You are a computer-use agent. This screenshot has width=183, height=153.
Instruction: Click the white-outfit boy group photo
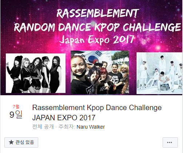(x=159, y=73)
